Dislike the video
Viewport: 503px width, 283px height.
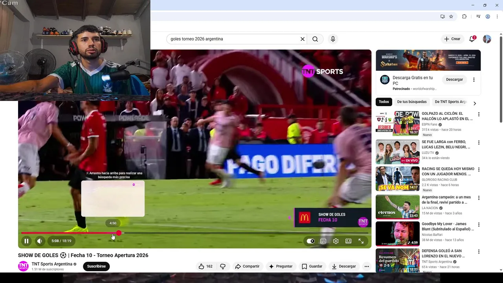[223, 266]
